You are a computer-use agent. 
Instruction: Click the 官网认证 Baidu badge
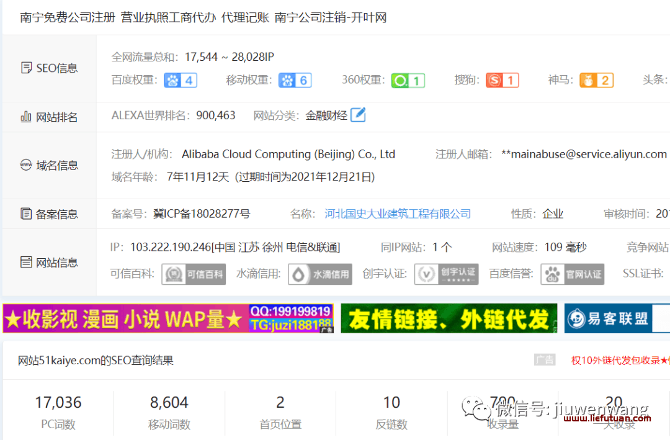point(572,274)
